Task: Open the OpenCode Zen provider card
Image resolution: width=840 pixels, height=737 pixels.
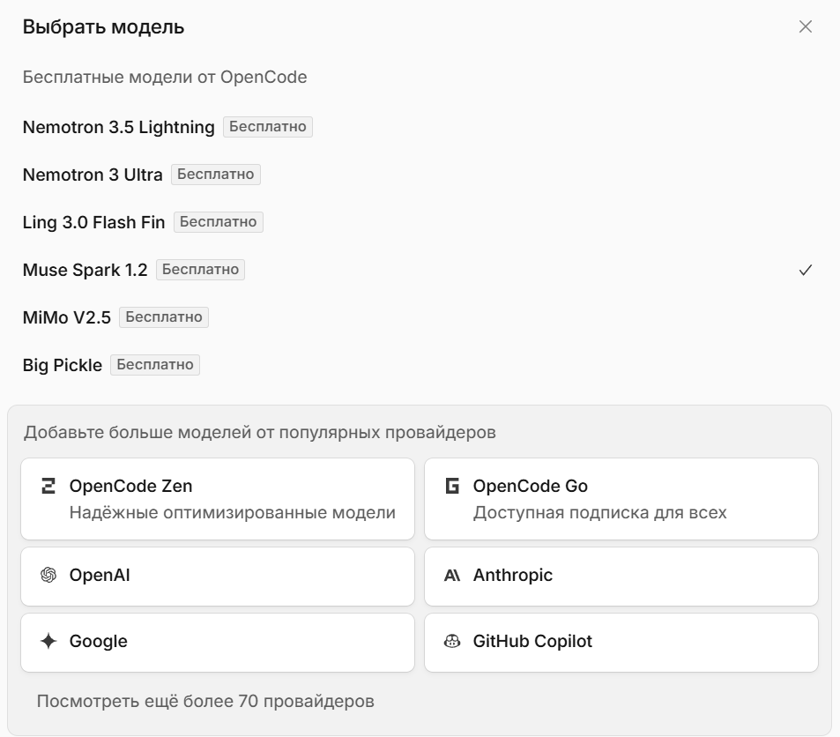Action: pyautogui.click(x=218, y=499)
